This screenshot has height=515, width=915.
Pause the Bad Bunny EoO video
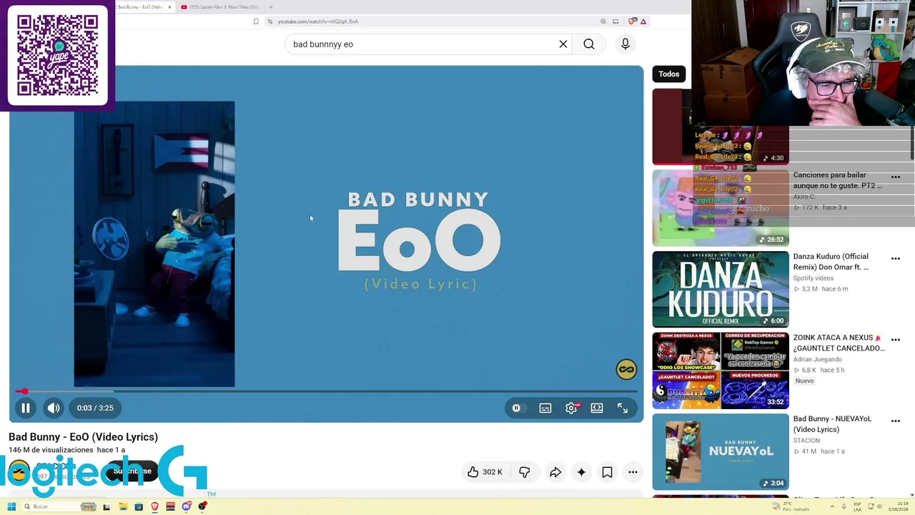point(25,408)
